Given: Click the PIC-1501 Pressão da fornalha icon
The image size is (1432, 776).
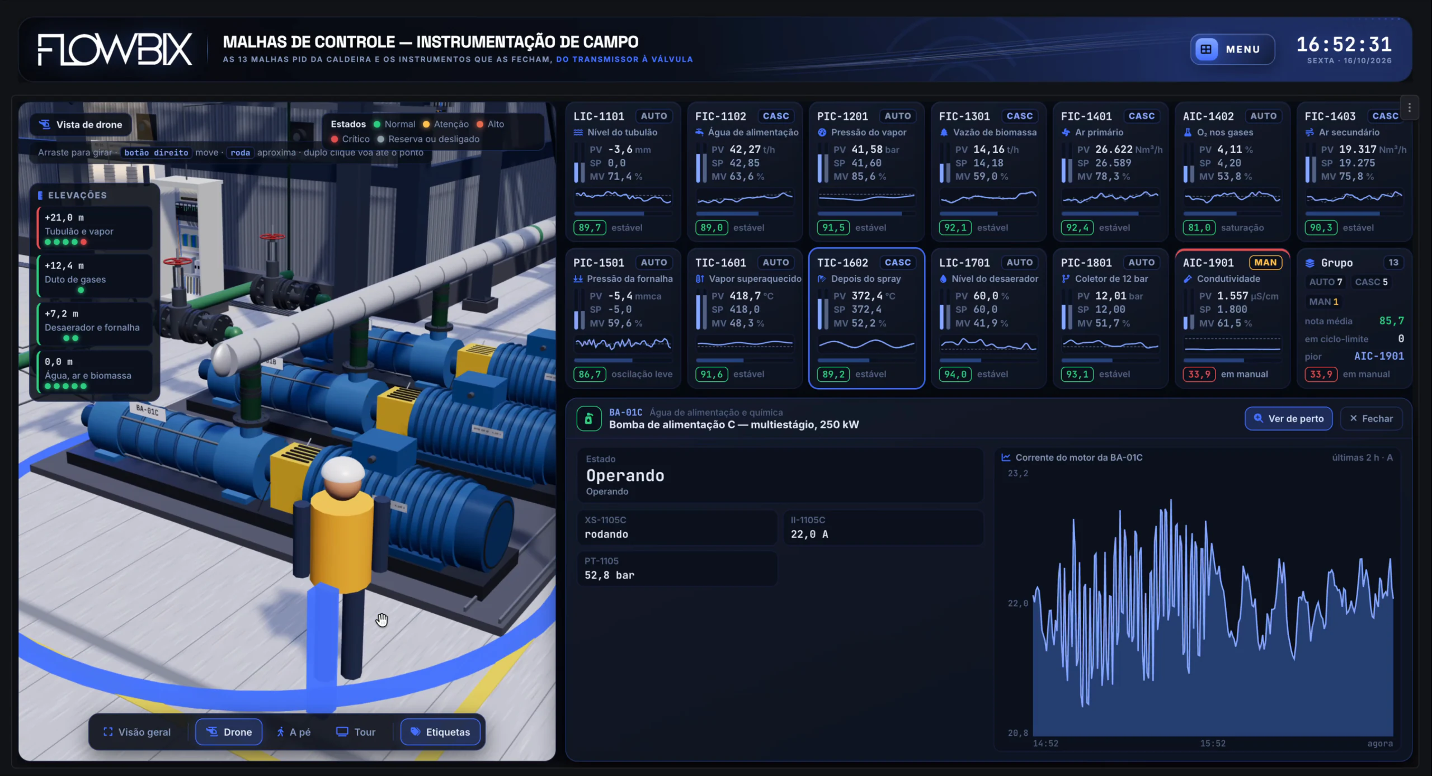Looking at the screenshot, I should [x=578, y=279].
